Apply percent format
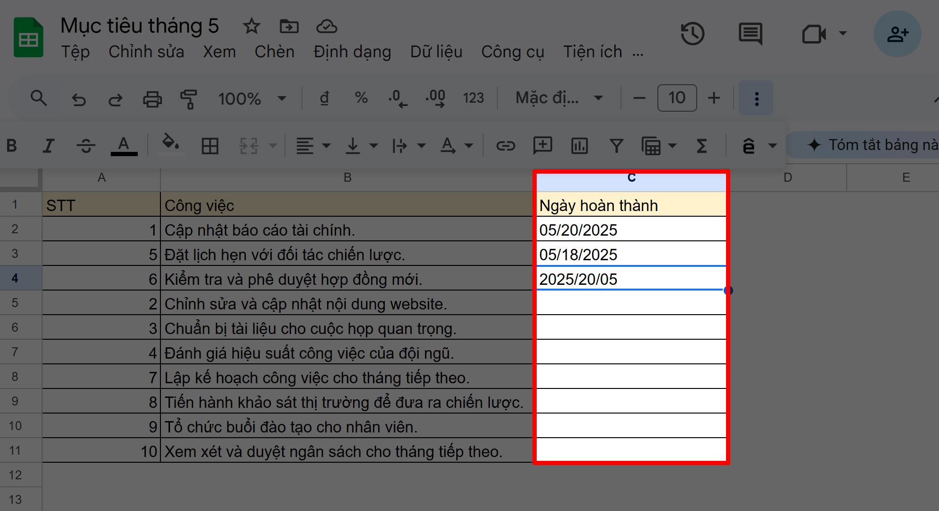 tap(361, 98)
